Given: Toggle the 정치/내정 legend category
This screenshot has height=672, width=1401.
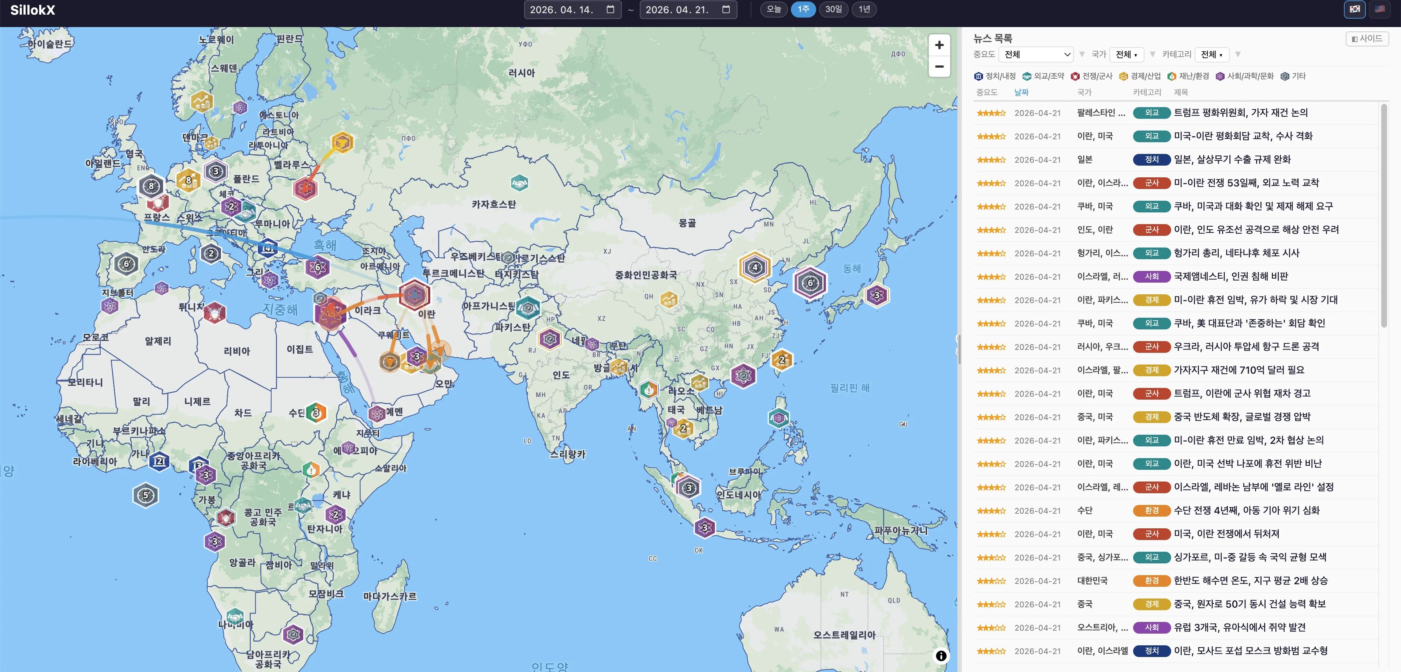Looking at the screenshot, I should 995,76.
